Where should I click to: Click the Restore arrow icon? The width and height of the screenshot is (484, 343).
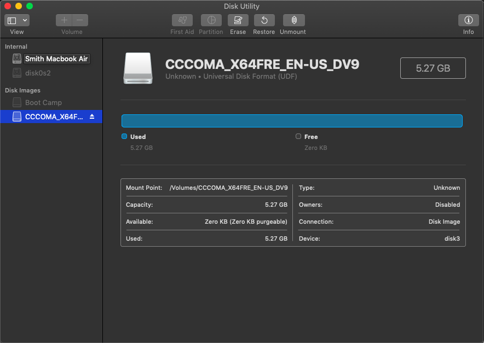point(264,20)
